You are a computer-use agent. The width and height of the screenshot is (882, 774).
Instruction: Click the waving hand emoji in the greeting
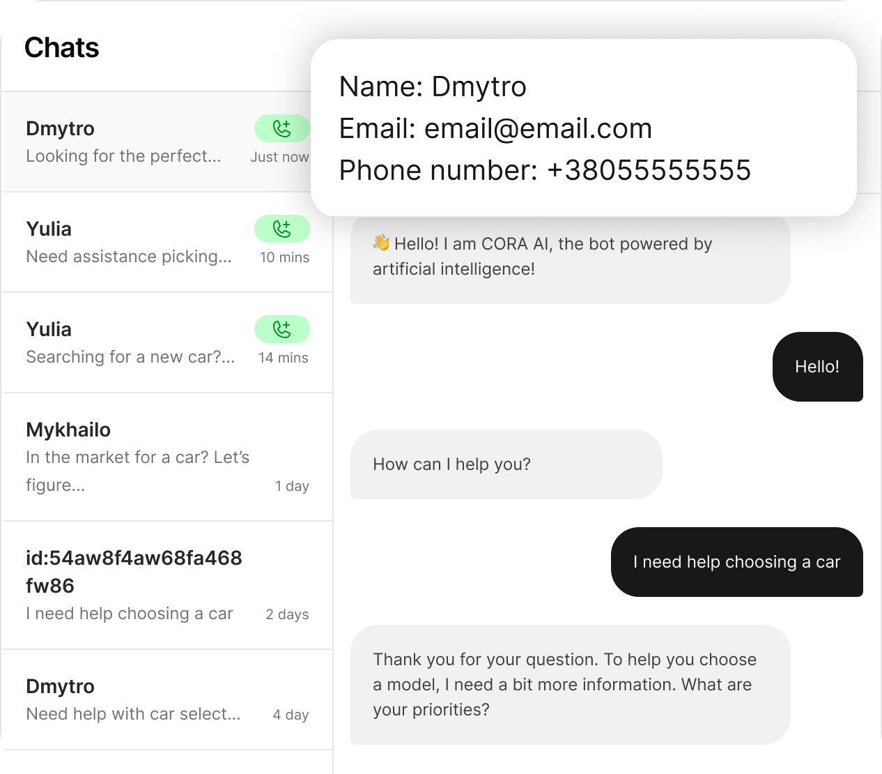coord(381,243)
